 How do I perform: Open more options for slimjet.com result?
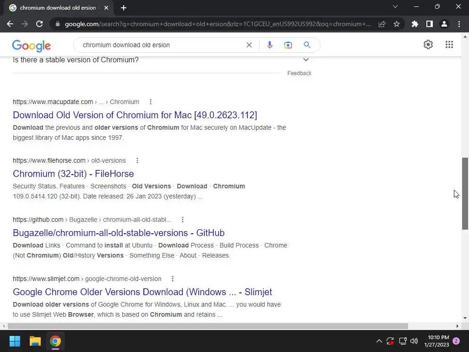pos(173,279)
